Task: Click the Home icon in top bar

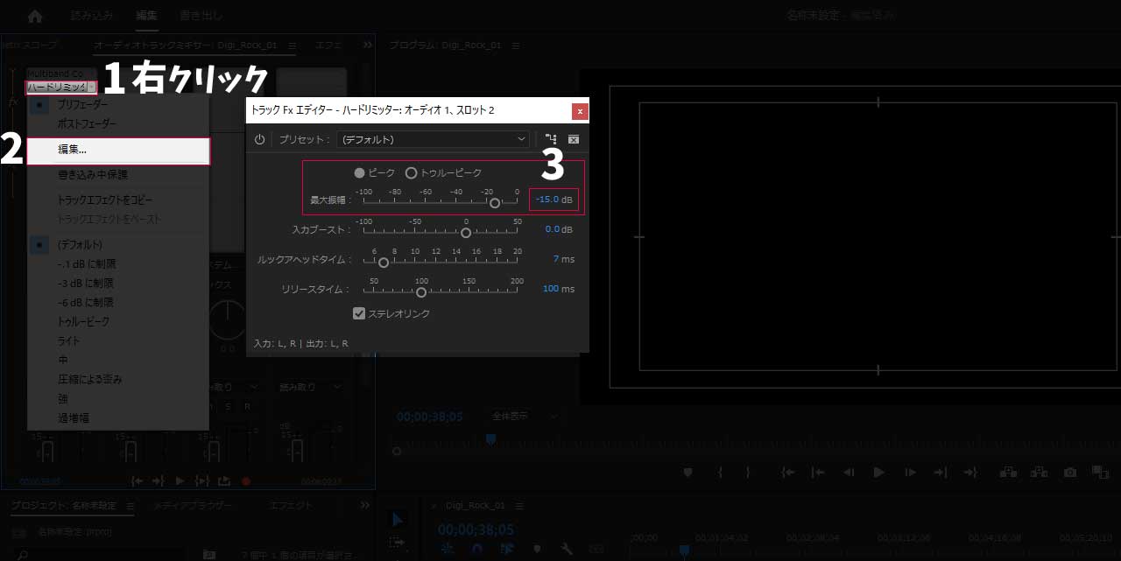Action: [x=35, y=16]
